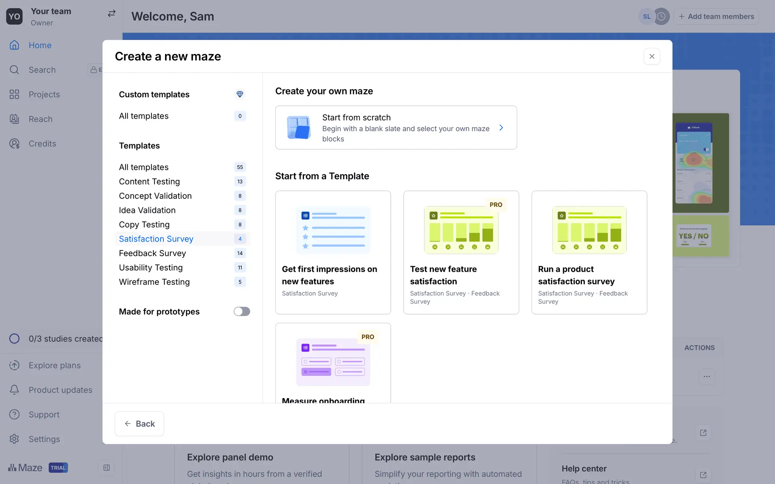The image size is (775, 484).
Task: Open the three-dot actions menu
Action: [x=706, y=376]
